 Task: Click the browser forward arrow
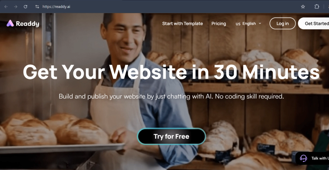tap(15, 7)
